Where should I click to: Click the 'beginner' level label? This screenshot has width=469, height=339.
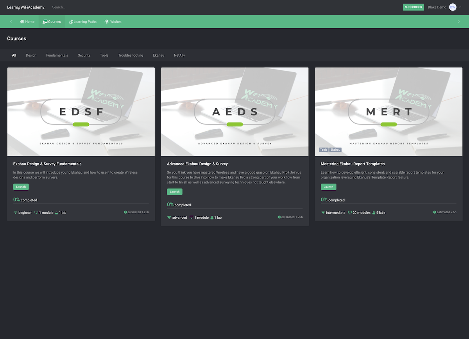click(25, 213)
